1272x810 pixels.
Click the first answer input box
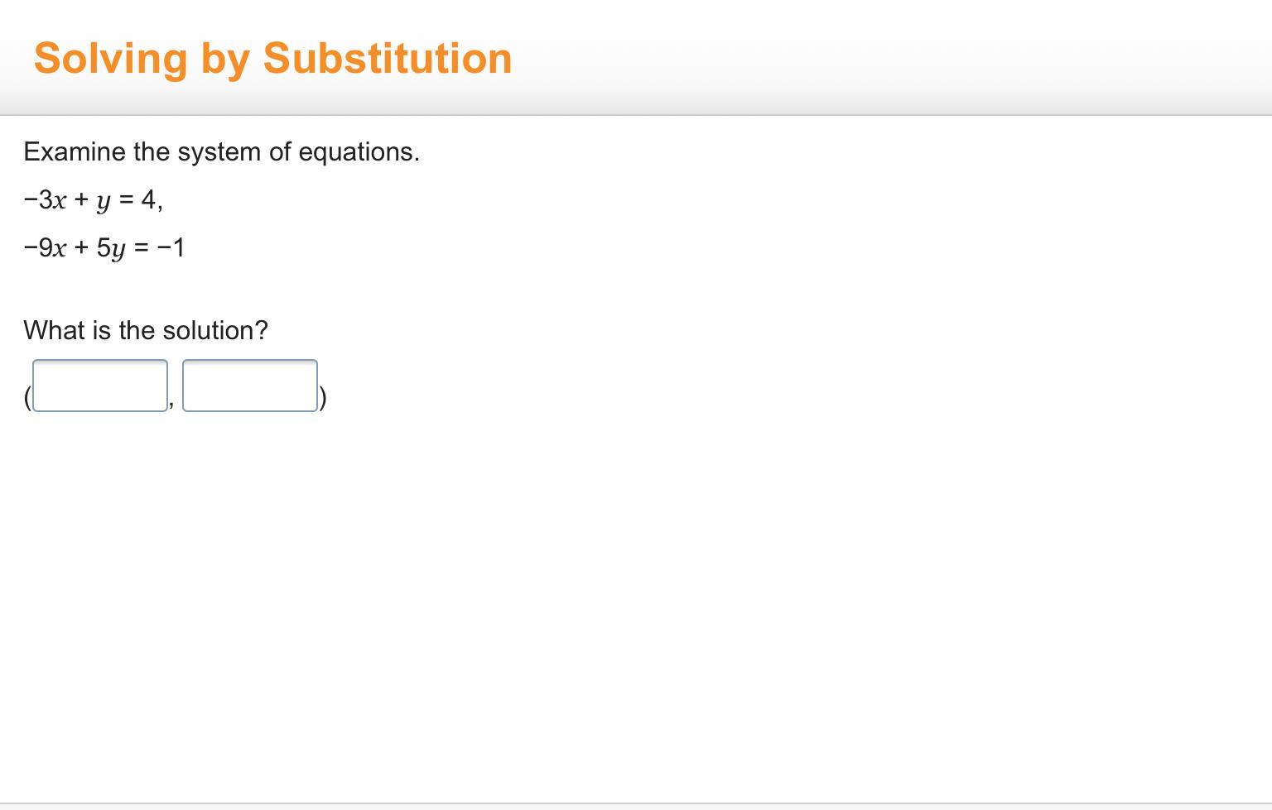pyautogui.click(x=100, y=386)
